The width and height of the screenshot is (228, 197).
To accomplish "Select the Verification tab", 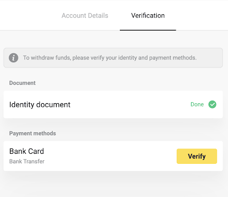I will click(148, 16).
